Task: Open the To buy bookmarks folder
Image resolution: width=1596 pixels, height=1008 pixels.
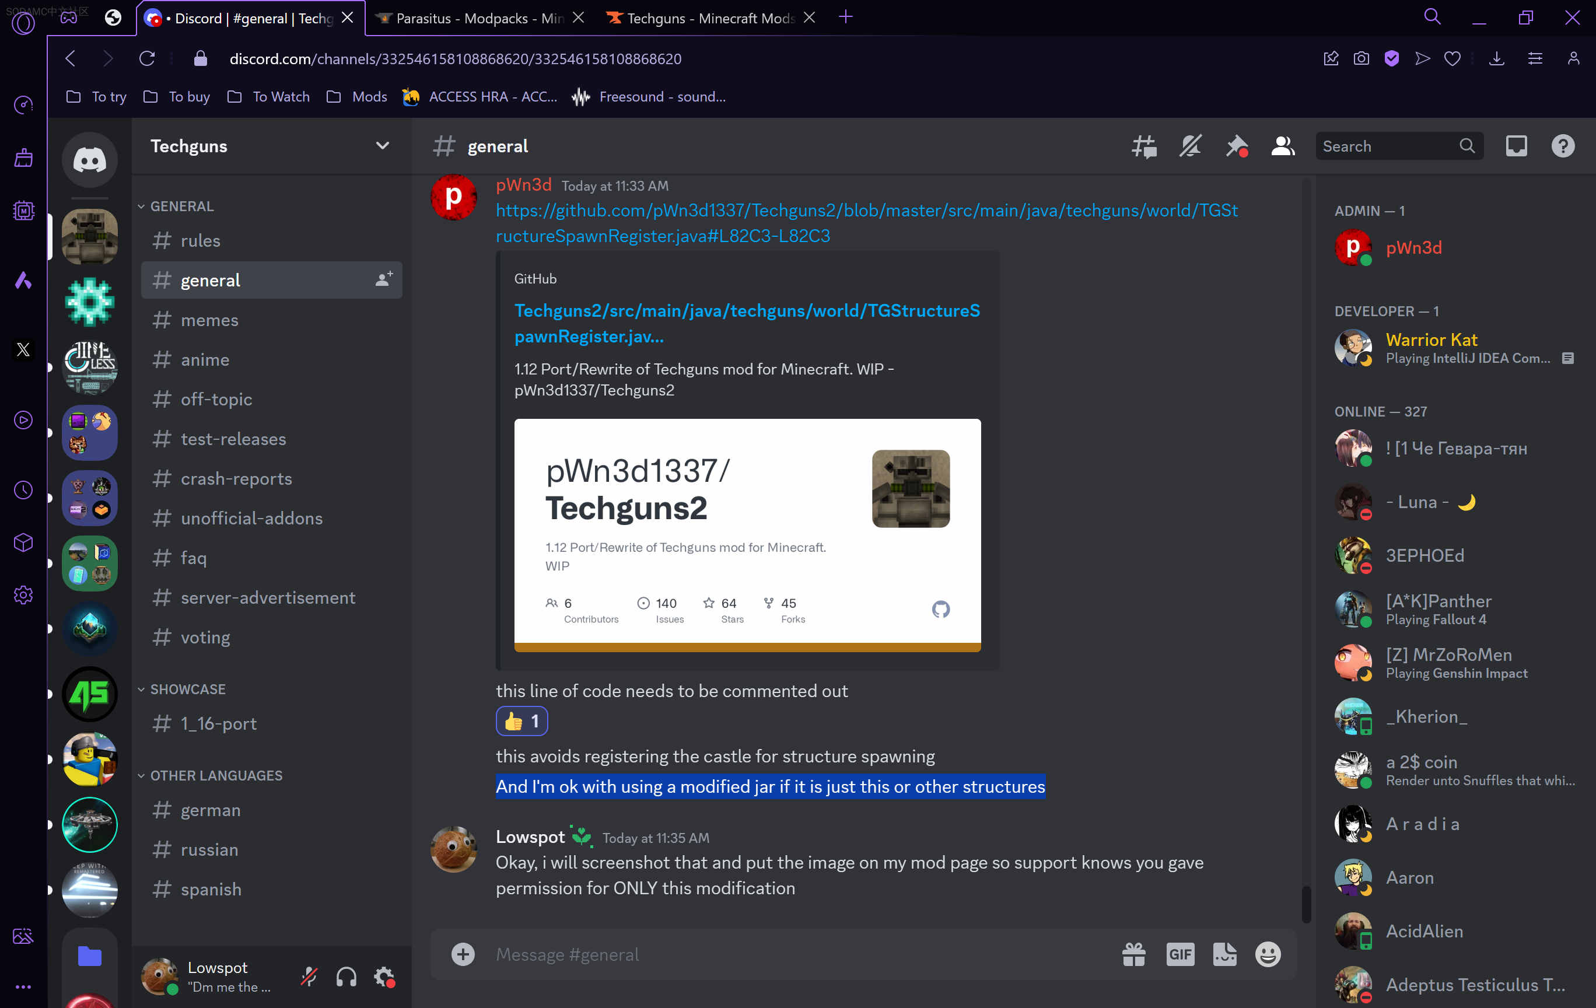Action: click(176, 97)
